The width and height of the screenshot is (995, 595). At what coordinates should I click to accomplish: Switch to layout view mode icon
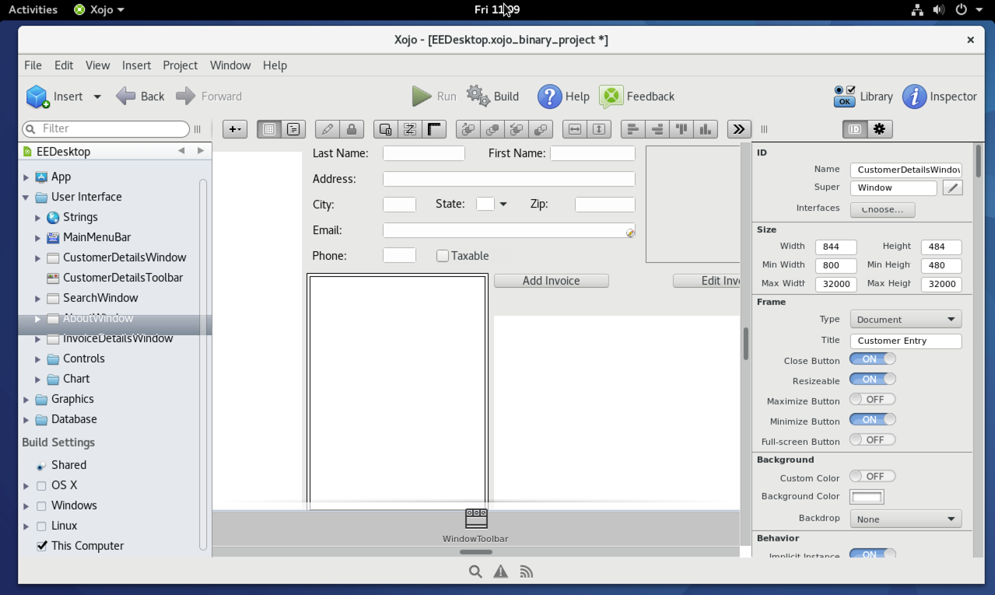coord(269,129)
